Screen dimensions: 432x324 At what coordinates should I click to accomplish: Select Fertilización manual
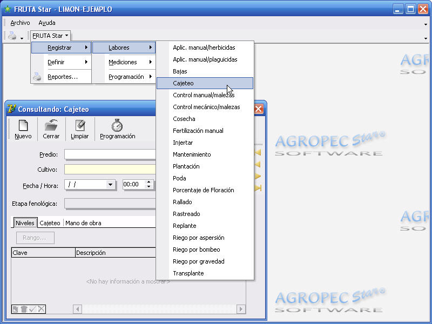point(205,131)
